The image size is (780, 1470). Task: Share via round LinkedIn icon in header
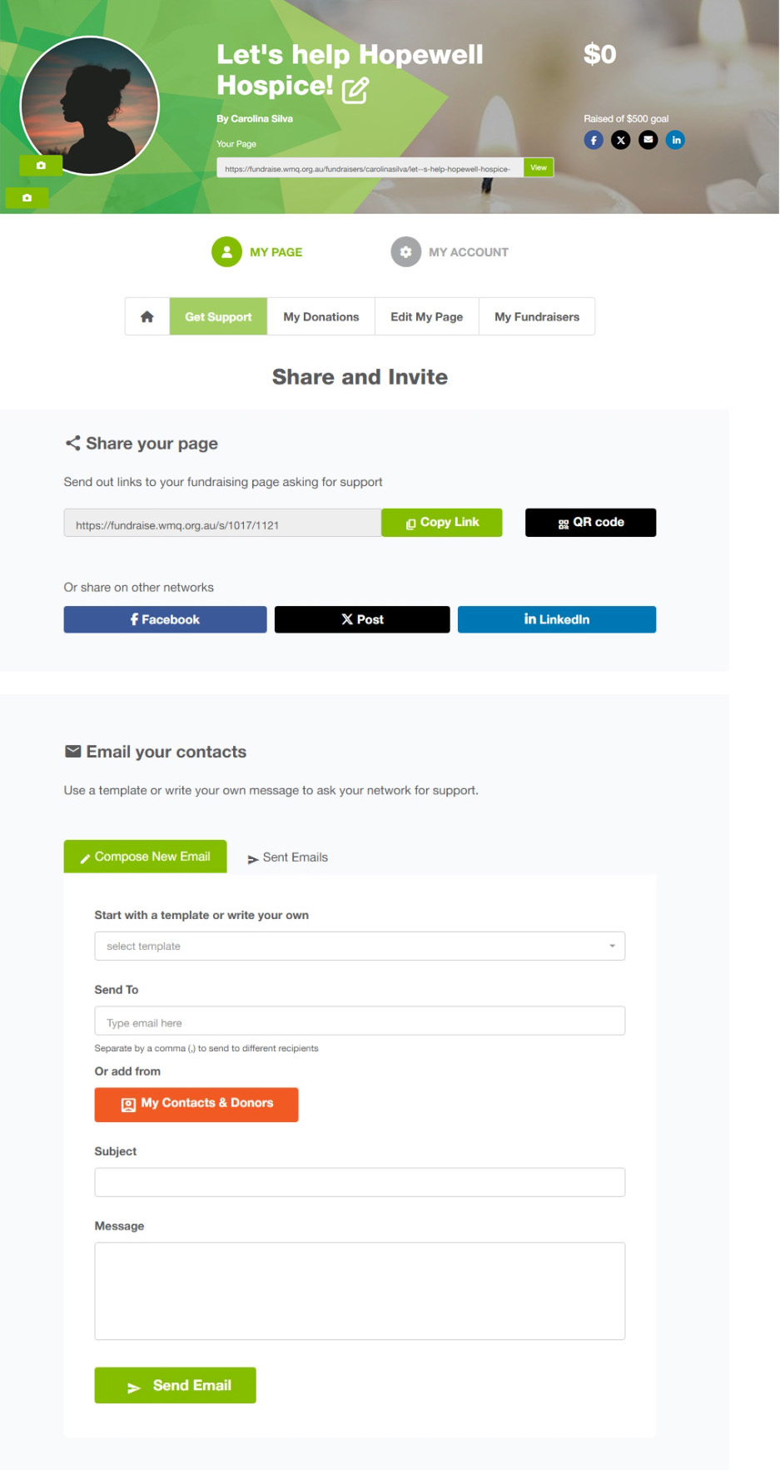point(676,140)
